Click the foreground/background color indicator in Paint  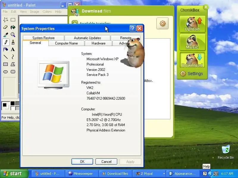point(6,106)
